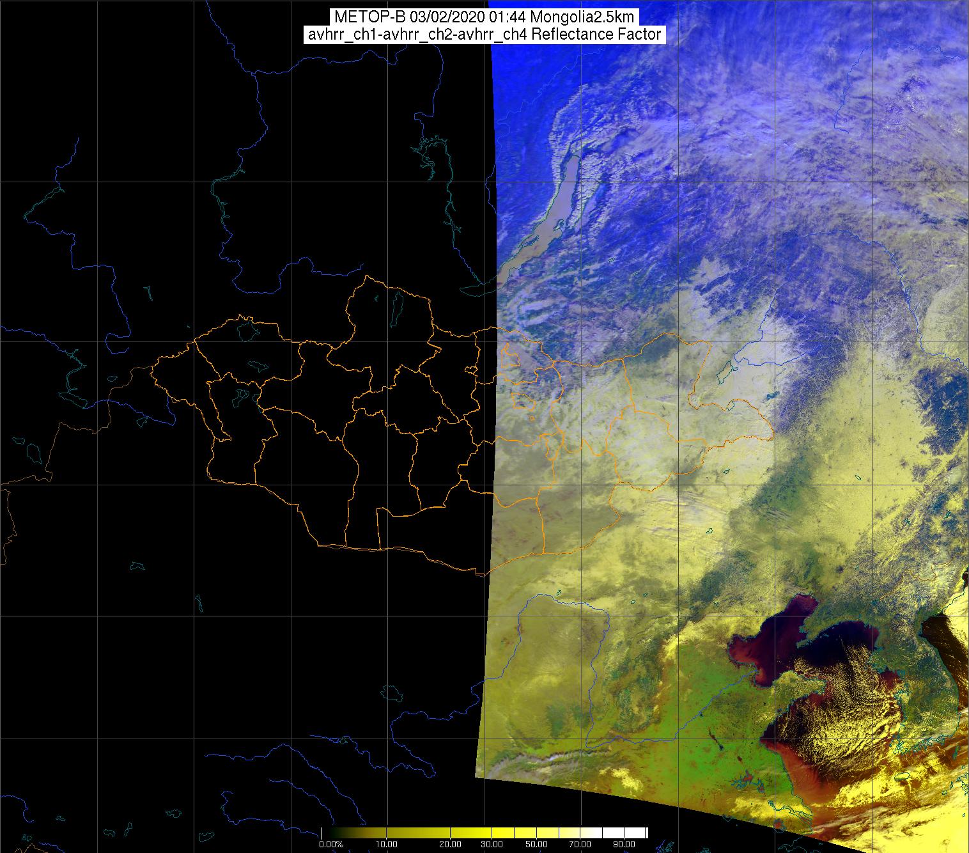Click the reflectance colorbar gradient
Image resolution: width=969 pixels, height=853 pixels.
point(484,834)
